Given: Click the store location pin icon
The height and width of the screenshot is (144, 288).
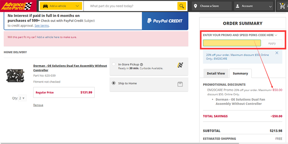Looking at the screenshot, I should point(195,6).
